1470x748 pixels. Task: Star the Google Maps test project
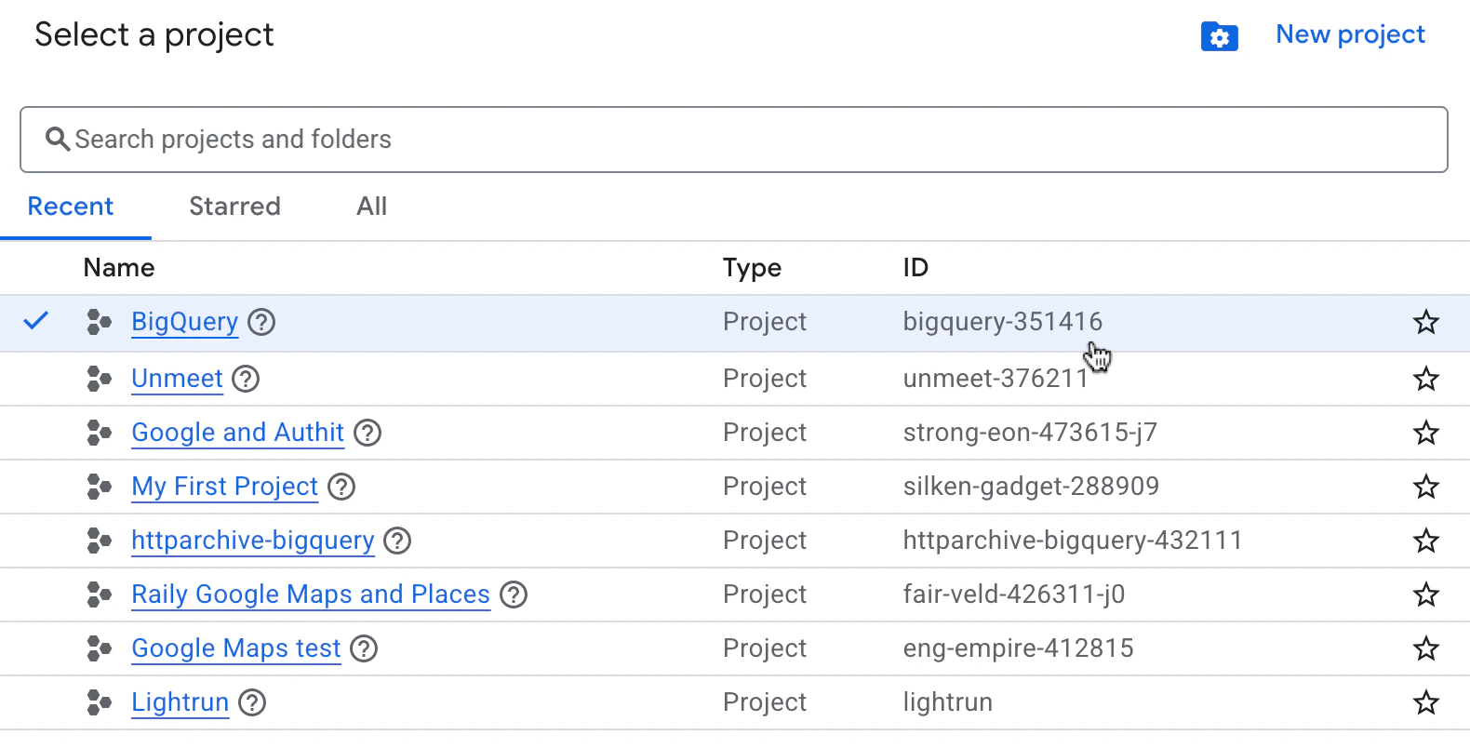[x=1425, y=648]
